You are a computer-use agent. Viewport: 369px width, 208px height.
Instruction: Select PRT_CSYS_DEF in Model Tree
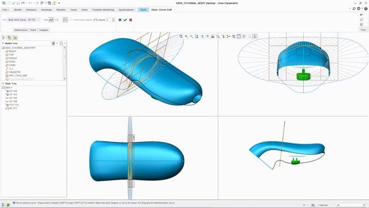[x=16, y=76]
